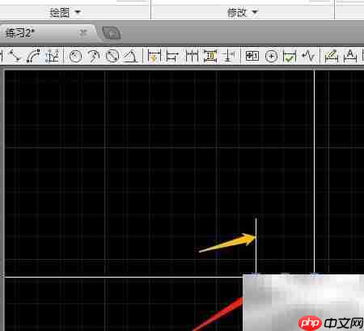The width and height of the screenshot is (364, 331).
Task: Choose the Ordinate dimension tool
Action: click(x=53, y=56)
